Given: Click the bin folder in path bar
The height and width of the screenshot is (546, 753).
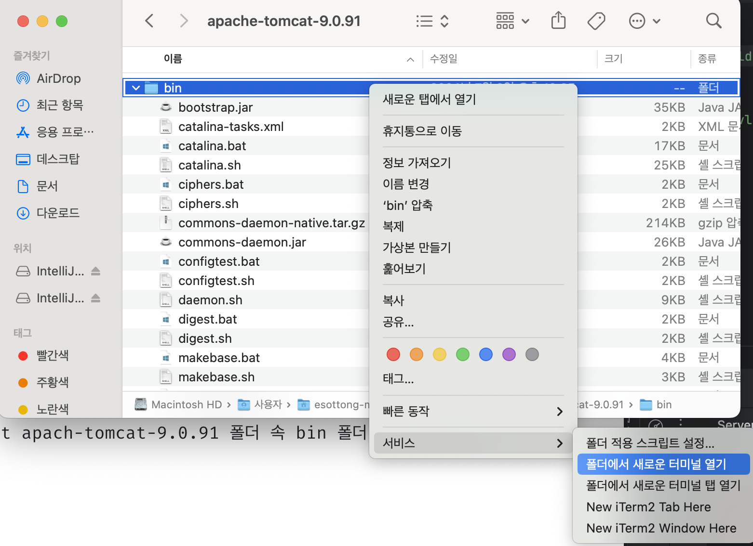Looking at the screenshot, I should tap(656, 405).
